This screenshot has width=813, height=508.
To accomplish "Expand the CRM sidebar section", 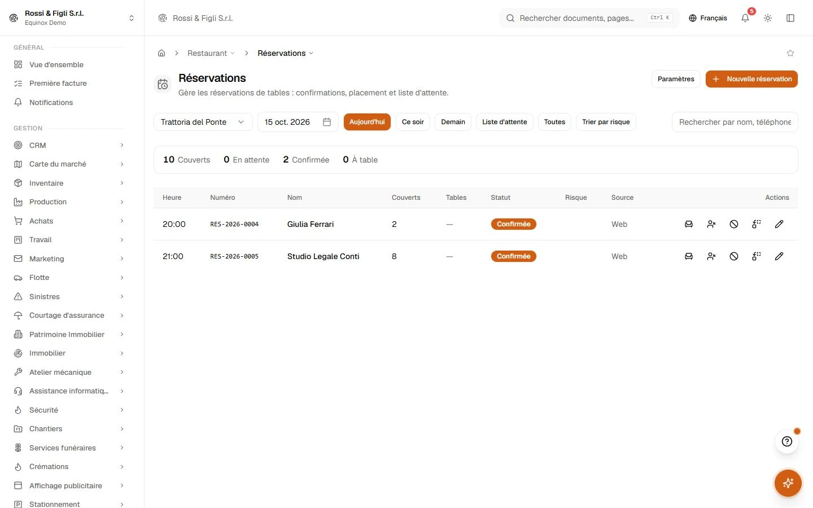I will (x=69, y=145).
